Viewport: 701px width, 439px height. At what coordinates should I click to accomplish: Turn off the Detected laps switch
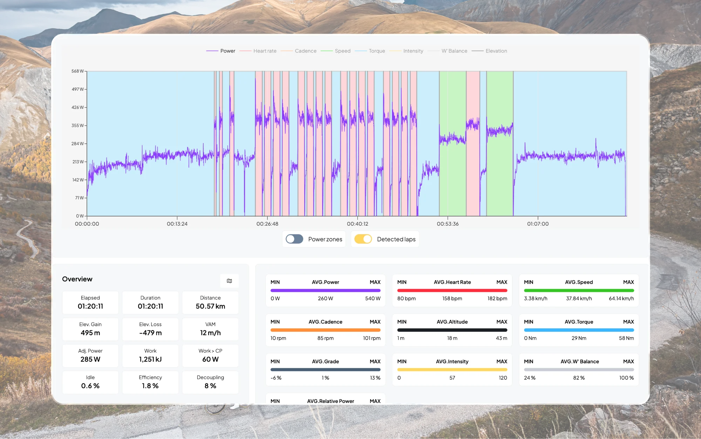363,239
